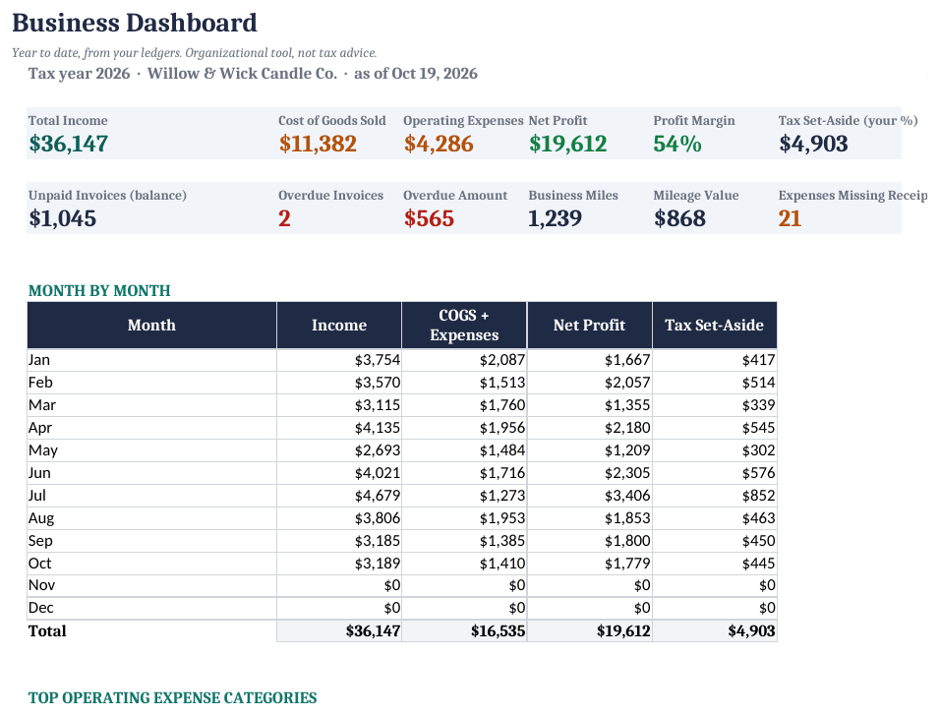Select the Business Miles value 1,239
The width and height of the screenshot is (940, 716).
555,218
